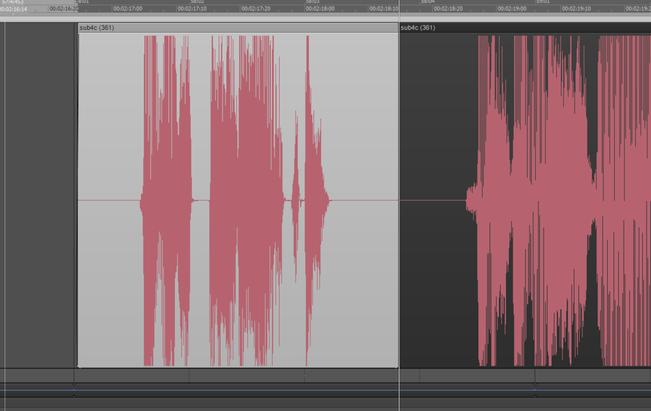Click the 59|01 bar marker on the ruler
Screen dimensions: 651x411
click(542, 2)
